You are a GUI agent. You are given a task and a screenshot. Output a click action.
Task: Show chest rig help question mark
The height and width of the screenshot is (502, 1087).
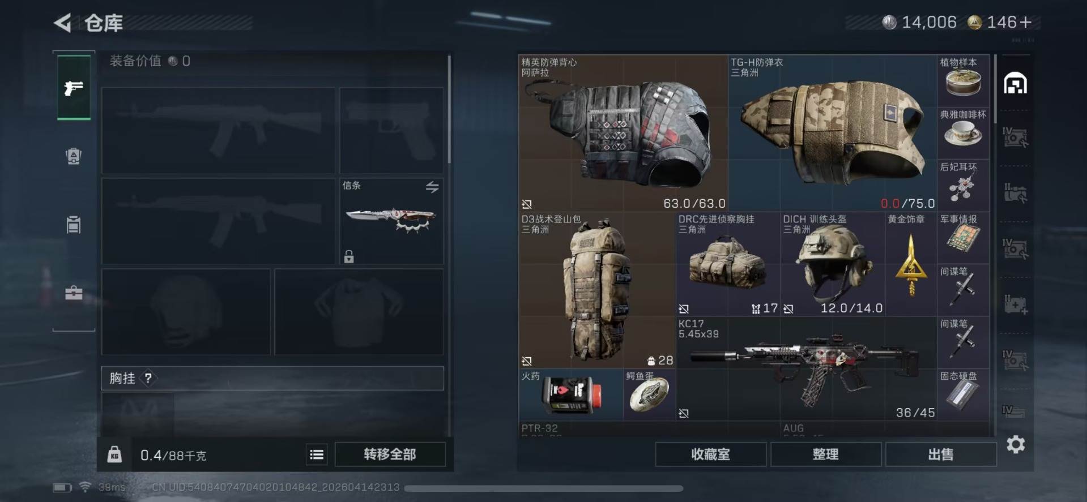point(148,378)
